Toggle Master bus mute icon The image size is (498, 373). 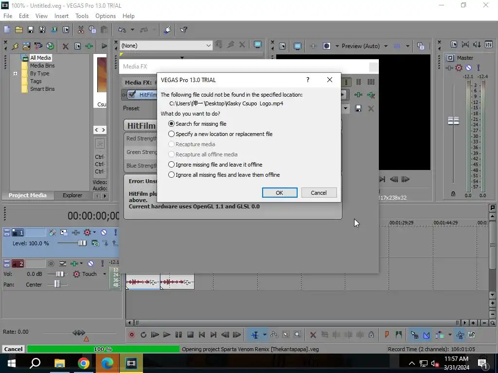point(468,68)
